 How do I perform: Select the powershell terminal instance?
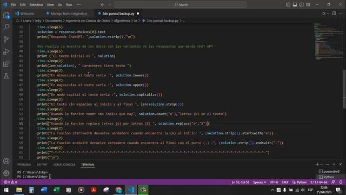pyautogui.click(x=329, y=172)
